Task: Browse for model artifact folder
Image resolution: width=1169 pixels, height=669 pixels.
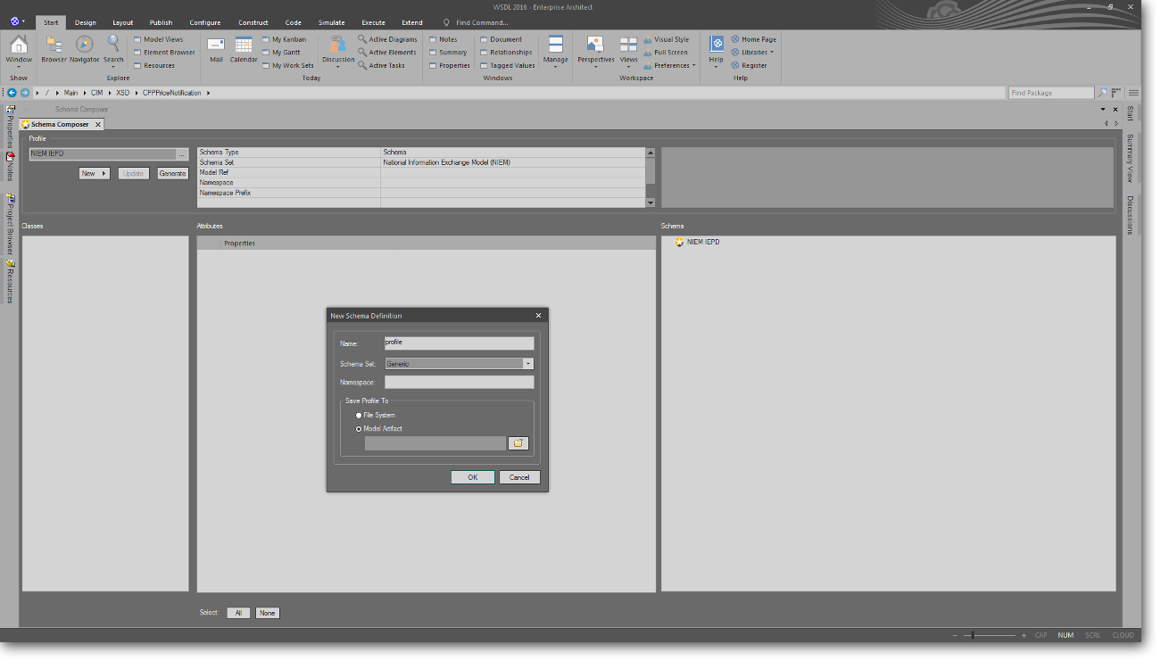Action: click(518, 443)
